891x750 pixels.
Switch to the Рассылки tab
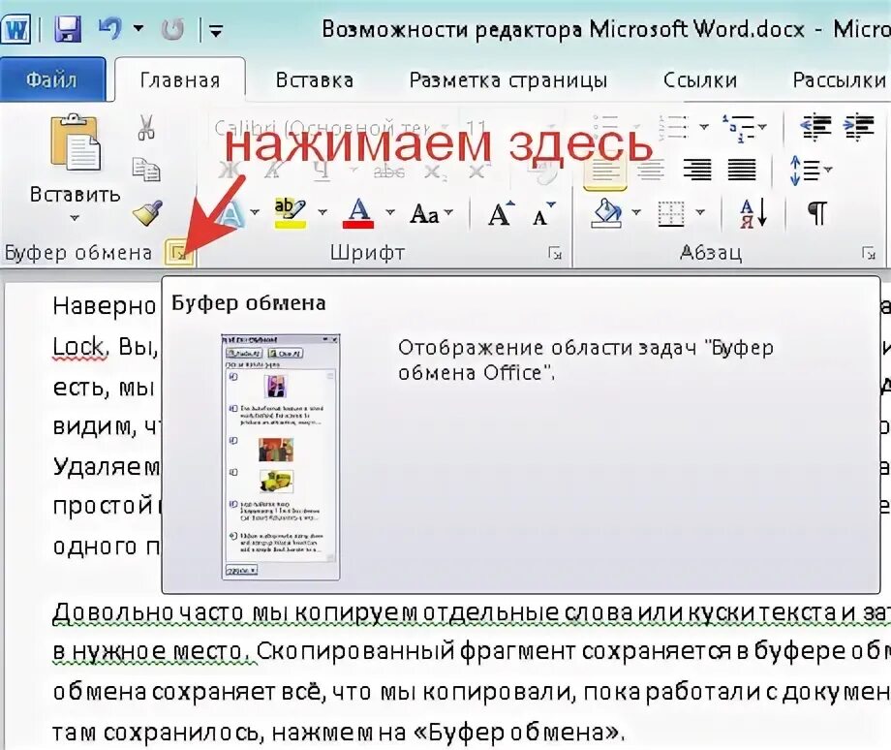840,80
